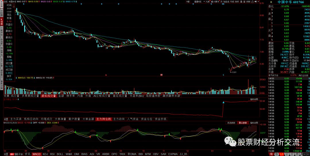Click the 默认参数 MACD parameter button

(x=243, y=123)
